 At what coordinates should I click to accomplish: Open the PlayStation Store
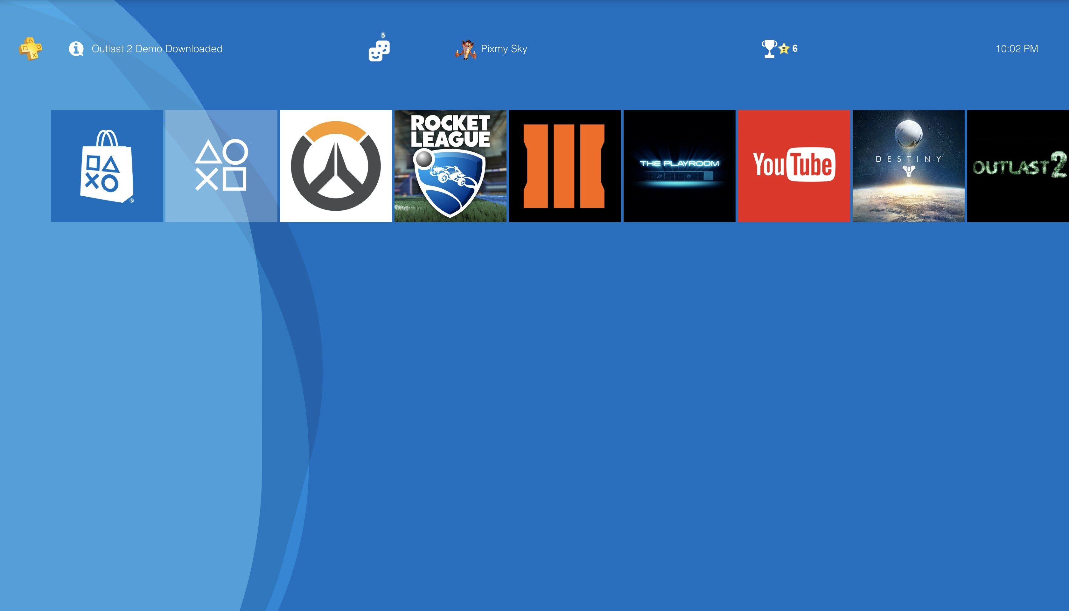click(106, 166)
